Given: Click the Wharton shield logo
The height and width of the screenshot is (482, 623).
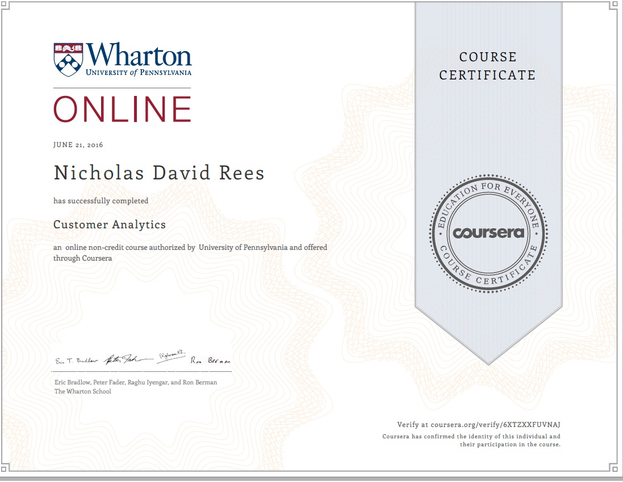Looking at the screenshot, I should (68, 60).
